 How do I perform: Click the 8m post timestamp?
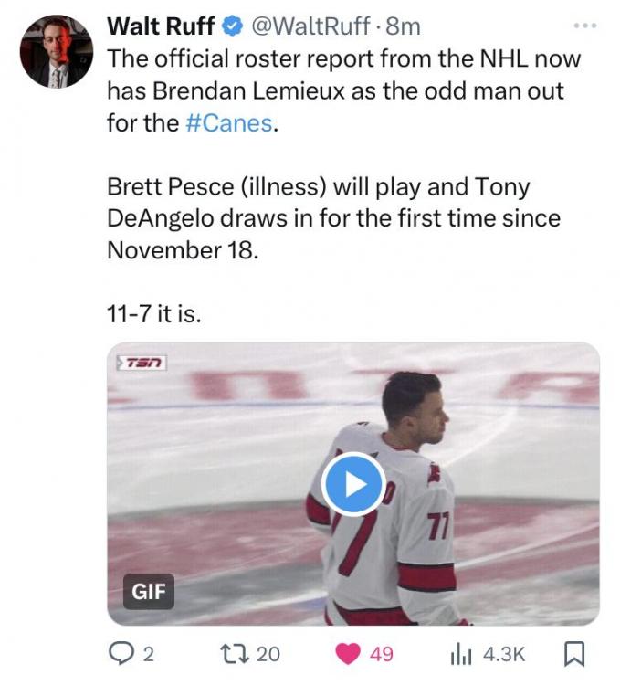point(404,26)
